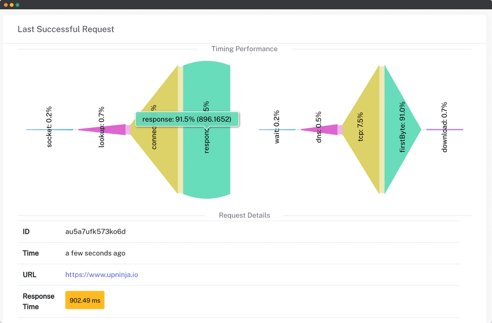Close the window with the red button
The height and width of the screenshot is (323, 492).
tap(6, 5)
